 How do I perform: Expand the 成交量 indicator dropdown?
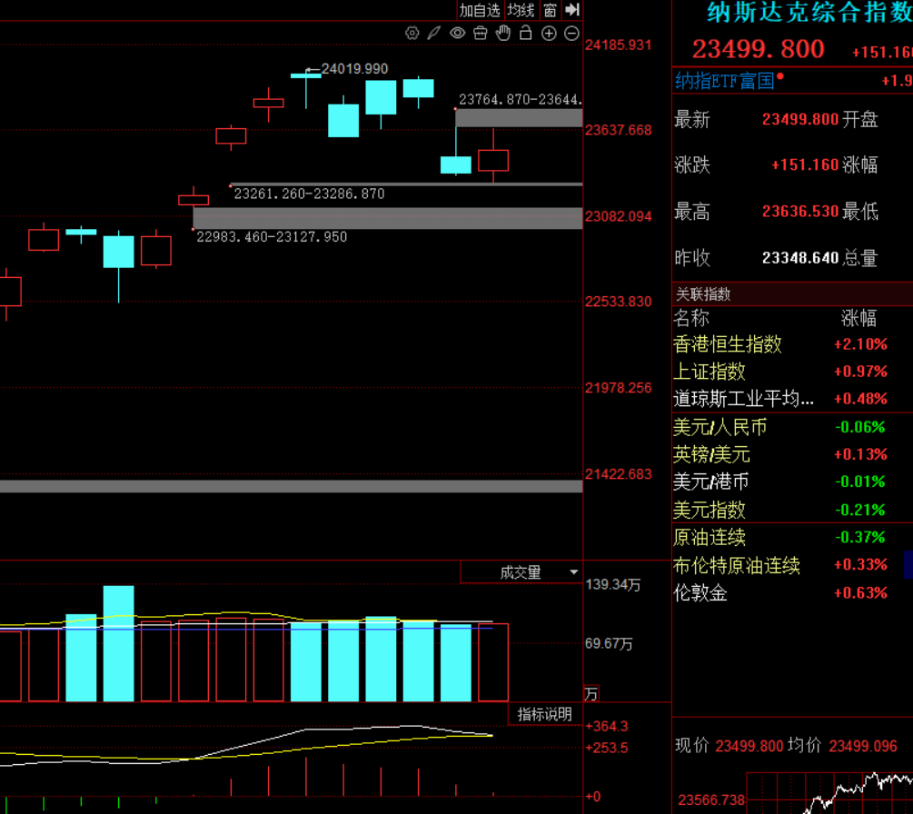[x=573, y=572]
